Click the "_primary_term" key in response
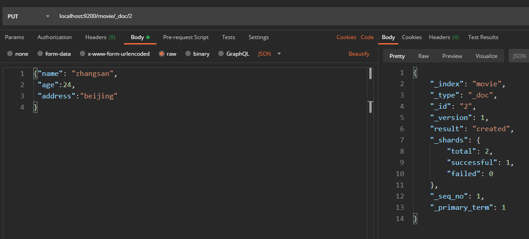Viewport: 529px width, 239px height. pos(461,208)
